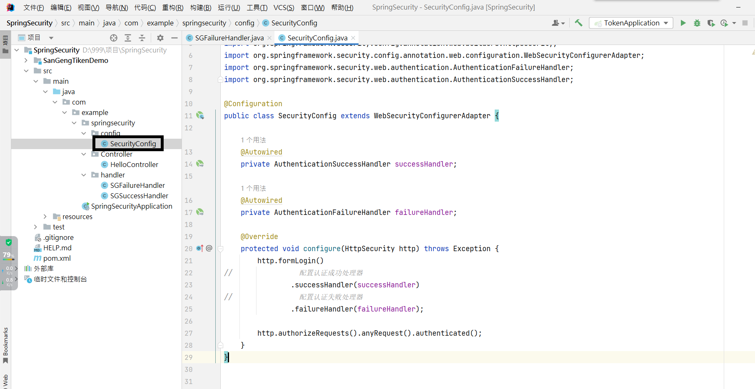
Task: Close the SecurityConfig.java tab
Action: click(354, 38)
